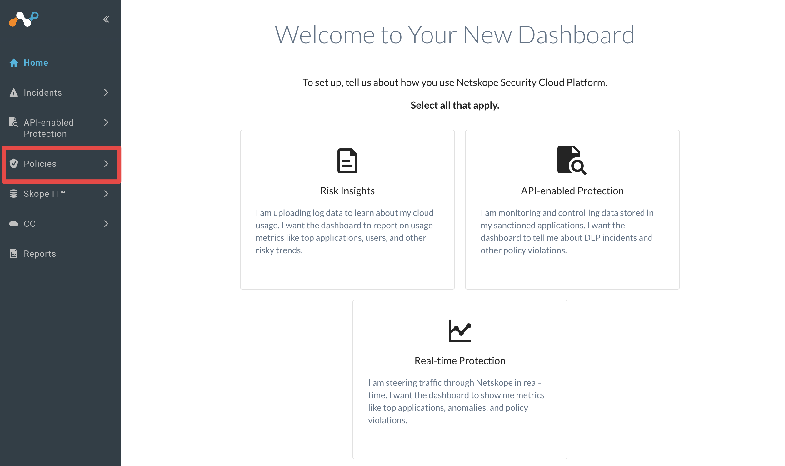The width and height of the screenshot is (785, 466).
Task: Click the Skope IT database icon
Action: click(13, 193)
